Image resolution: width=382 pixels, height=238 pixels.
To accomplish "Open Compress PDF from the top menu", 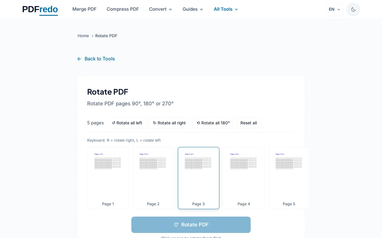I will click(x=123, y=9).
